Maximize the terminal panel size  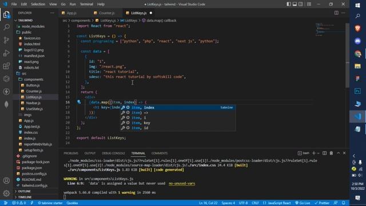click(338, 153)
